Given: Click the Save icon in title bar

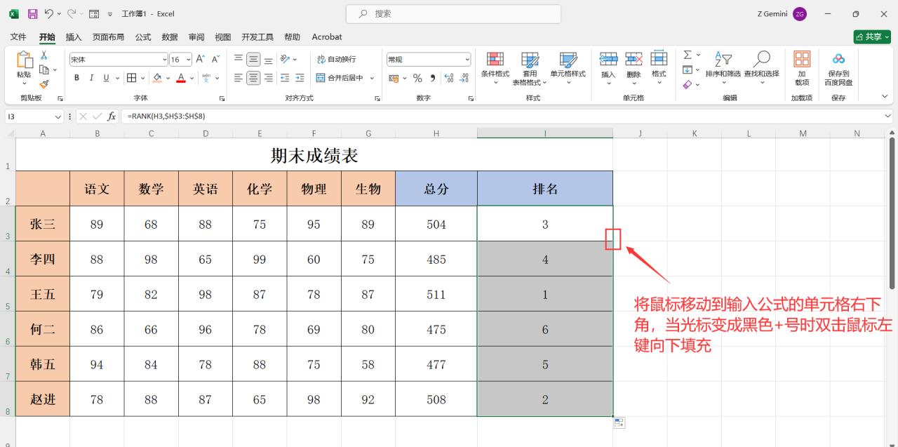Looking at the screenshot, I should point(32,14).
